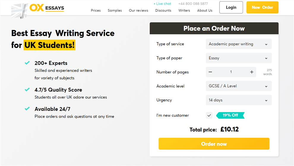This screenshot has width=294, height=166.
Task: Decrease number of pages with minus icon
Action: pos(210,72)
